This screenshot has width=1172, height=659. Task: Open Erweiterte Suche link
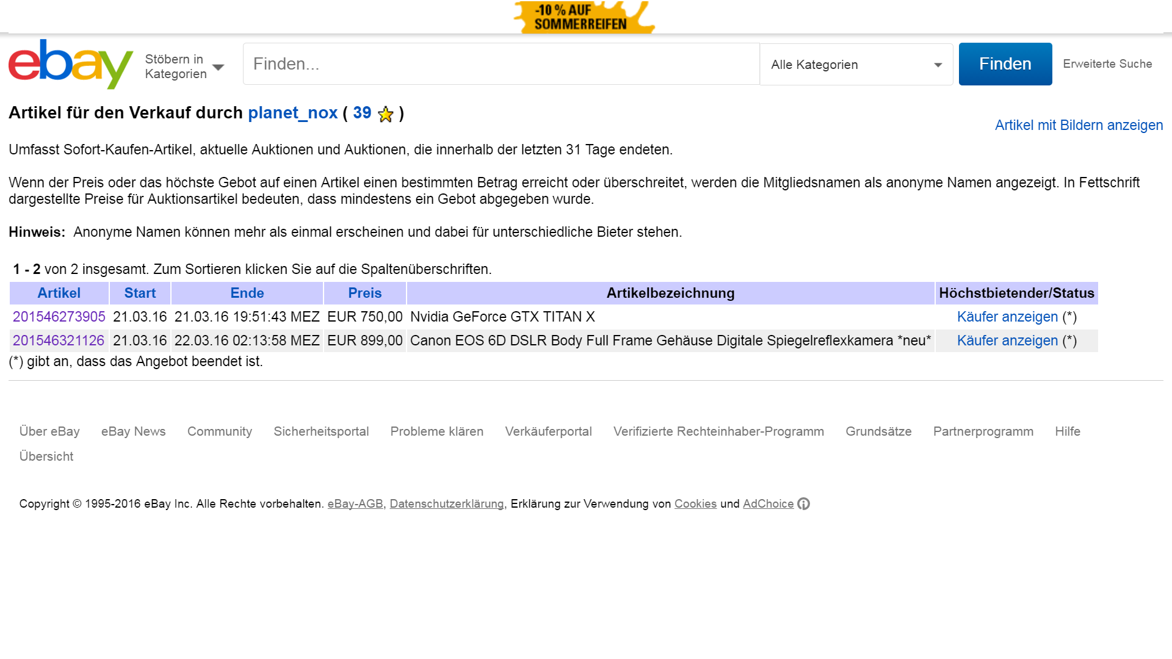[1107, 64]
